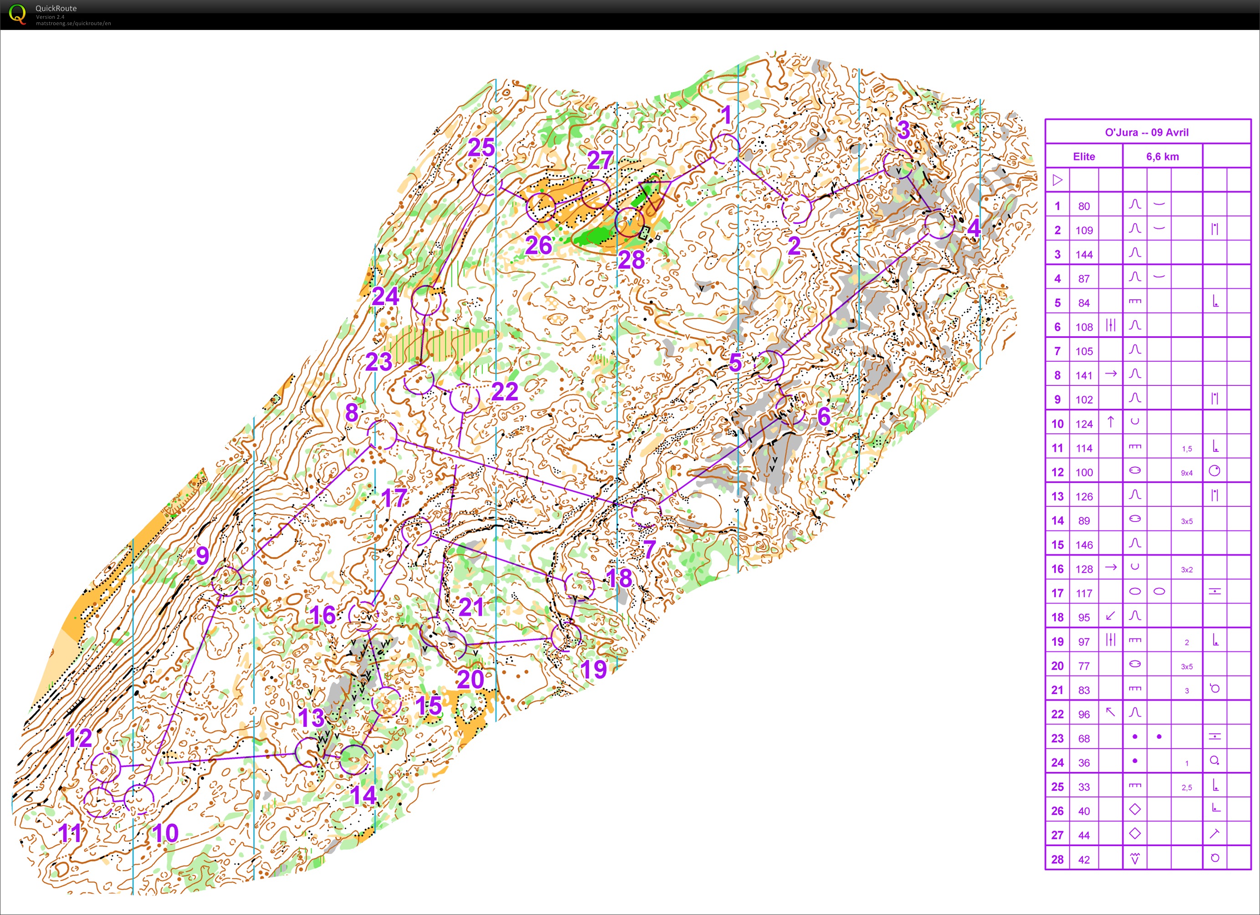Click the boulder-field symbol in row 28
This screenshot has height=915, width=1260.
click(1135, 859)
